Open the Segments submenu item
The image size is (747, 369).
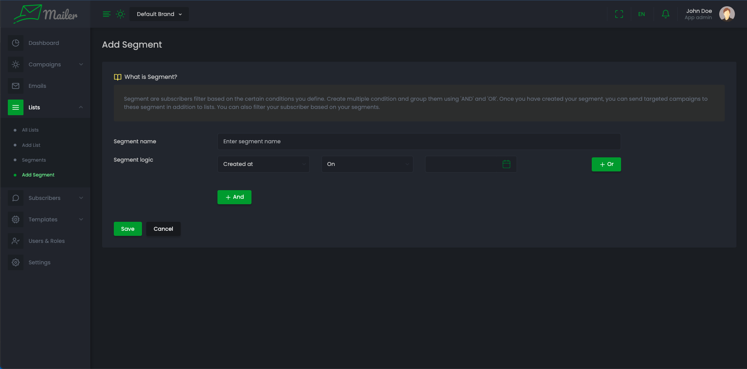[x=34, y=160]
